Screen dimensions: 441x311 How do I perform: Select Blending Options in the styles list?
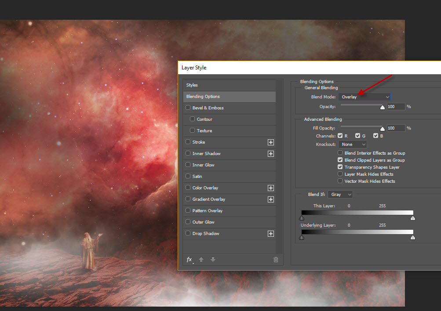229,97
